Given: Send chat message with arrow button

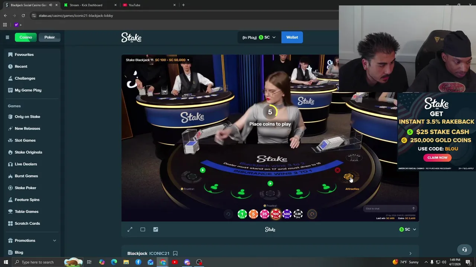Looking at the screenshot, I should pos(413,208).
